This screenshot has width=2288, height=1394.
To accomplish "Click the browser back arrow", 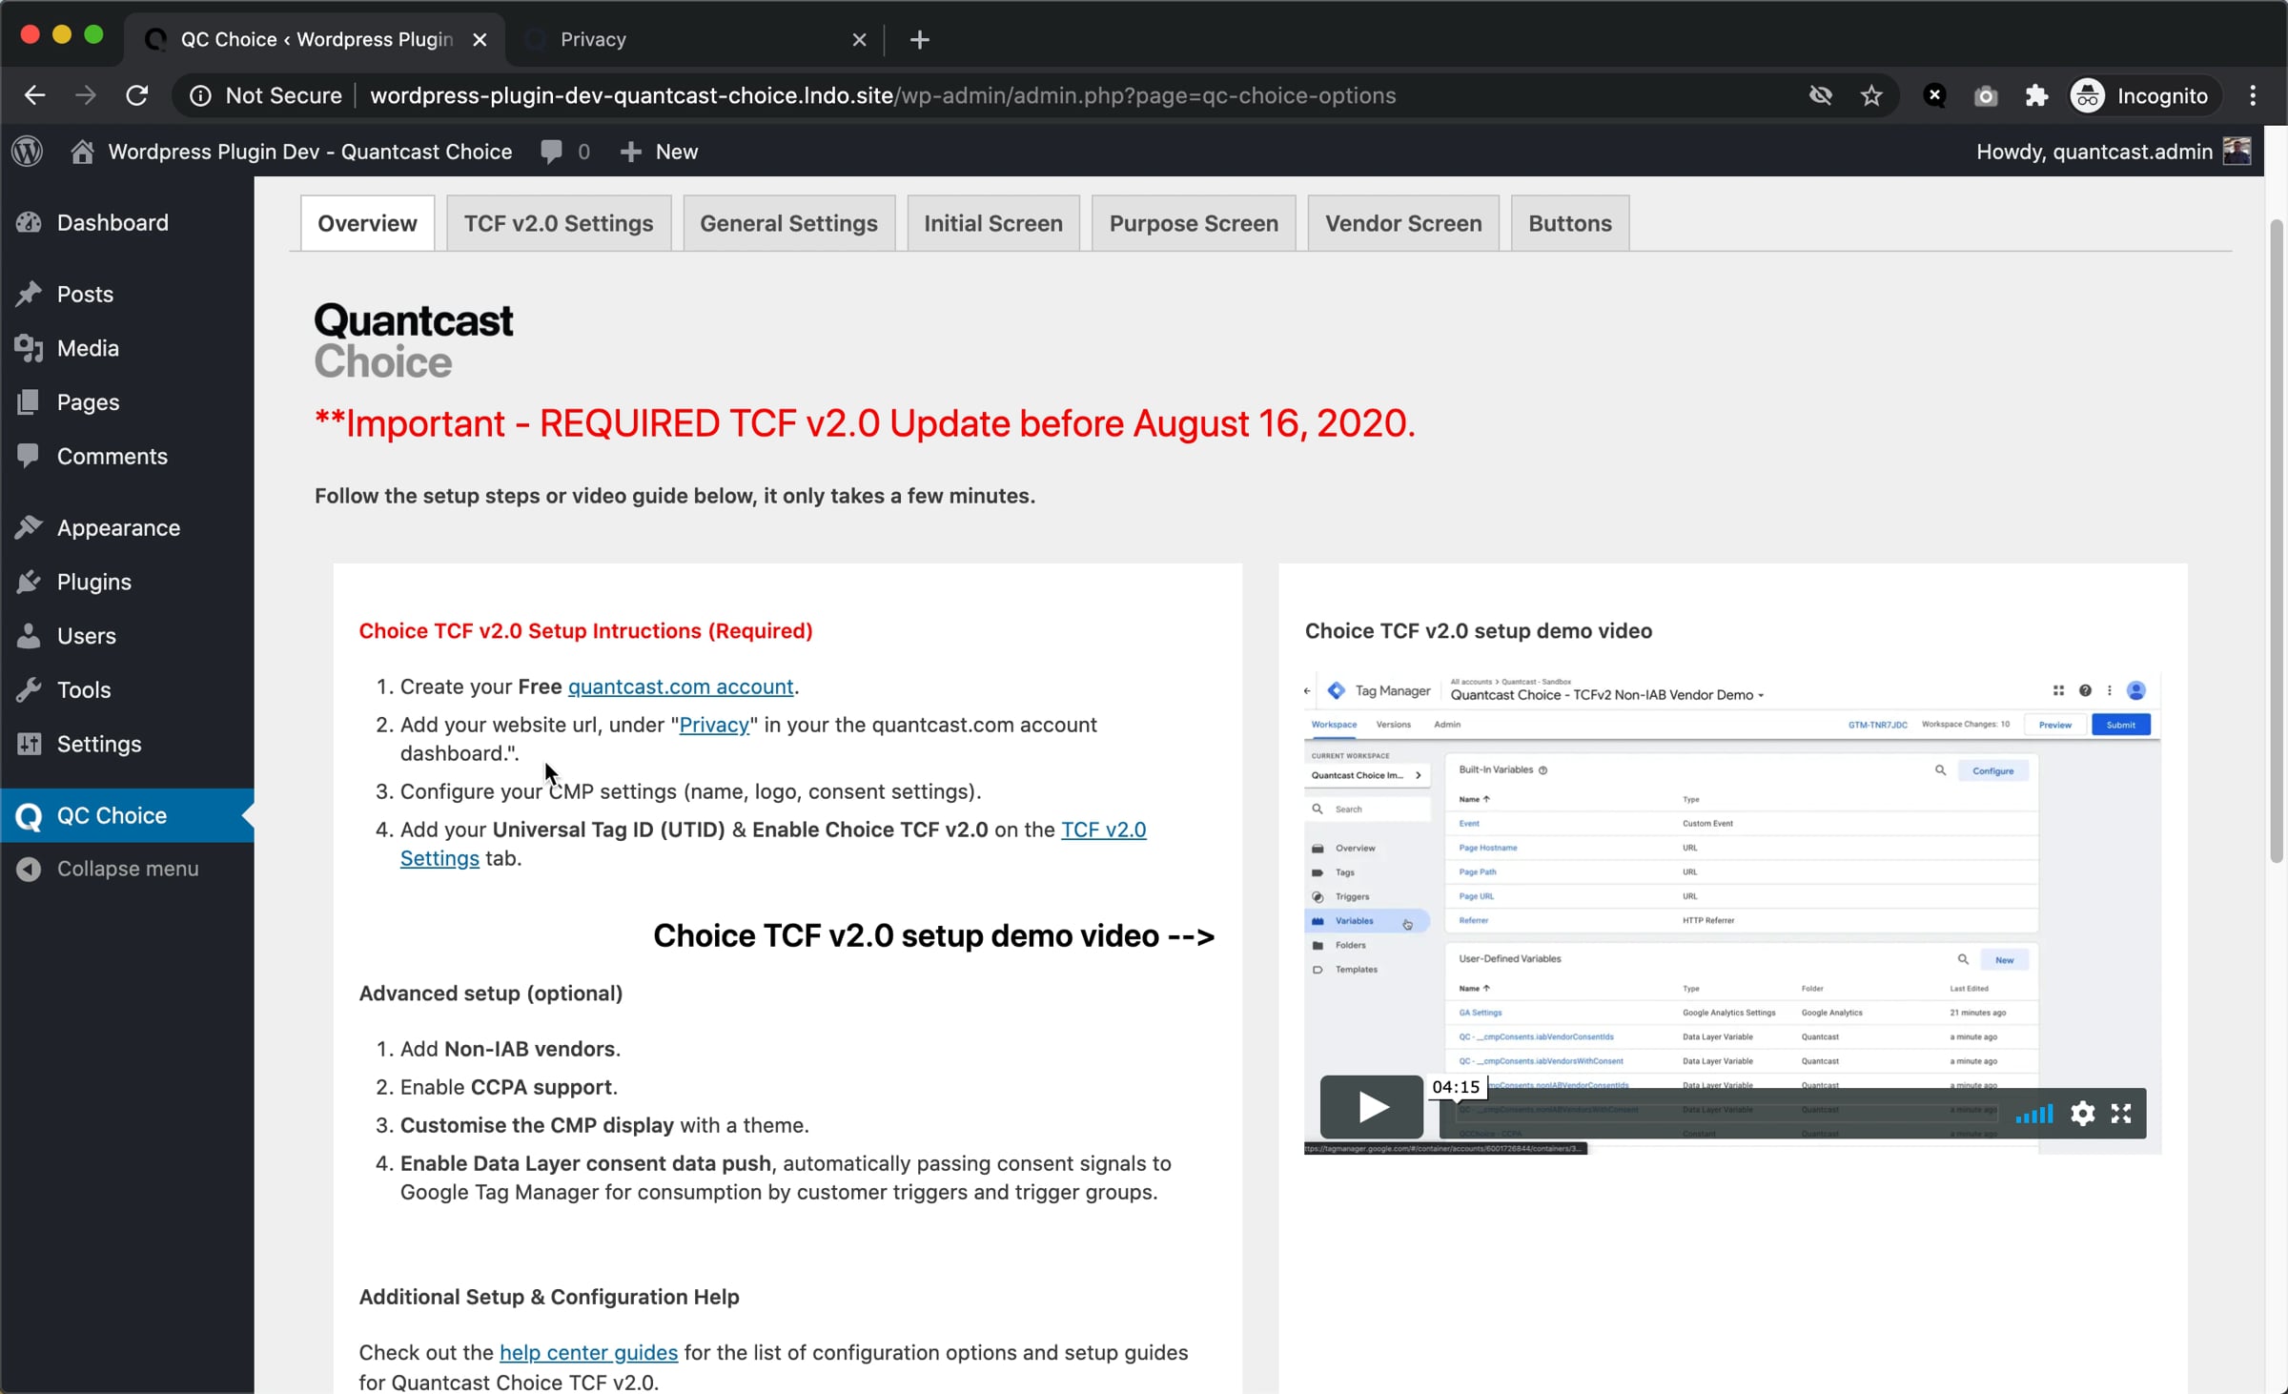I will [x=35, y=95].
